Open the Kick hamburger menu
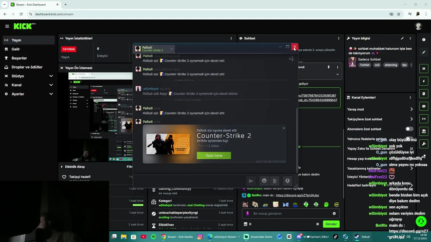431x242 pixels. pos(7,26)
